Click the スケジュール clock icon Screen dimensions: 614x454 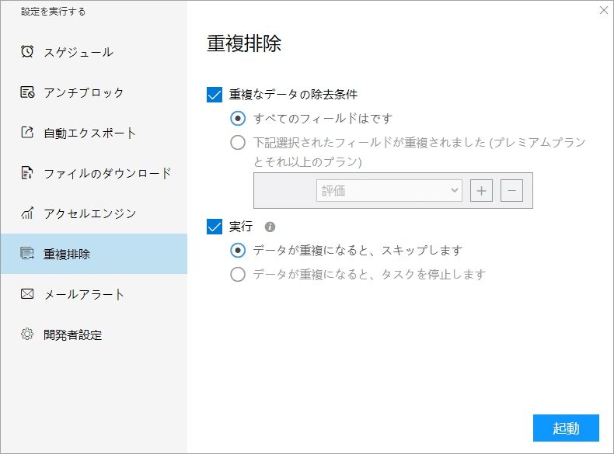click(x=27, y=52)
